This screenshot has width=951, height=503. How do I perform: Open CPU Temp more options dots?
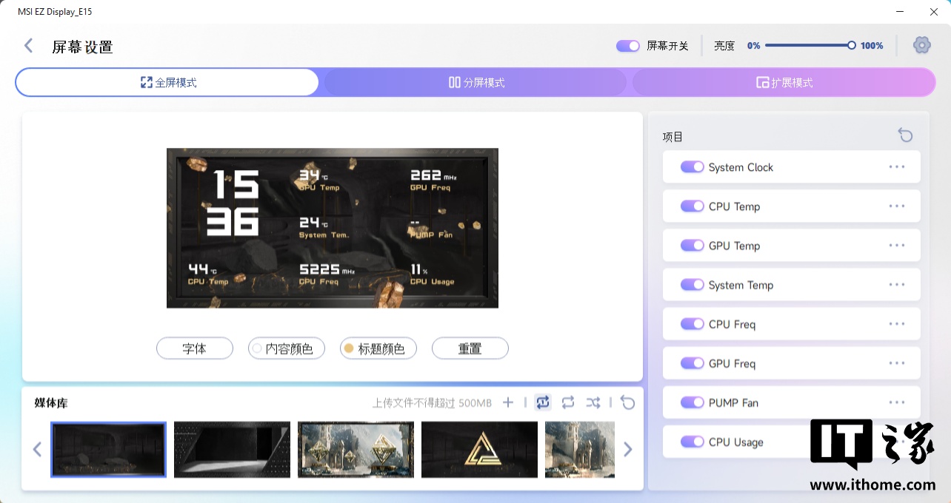click(897, 206)
